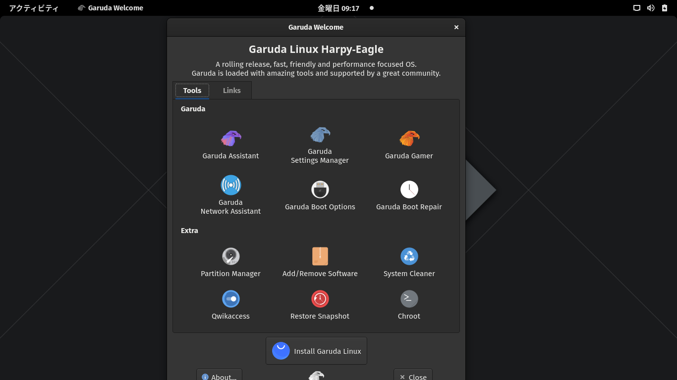Open Add/Remove Software package icon
Image resolution: width=677 pixels, height=380 pixels.
coord(320,256)
